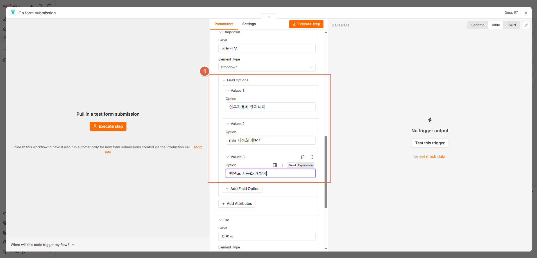Image resolution: width=537 pixels, height=258 pixels.
Task: Click the pencil edit output icon
Action: click(526, 25)
